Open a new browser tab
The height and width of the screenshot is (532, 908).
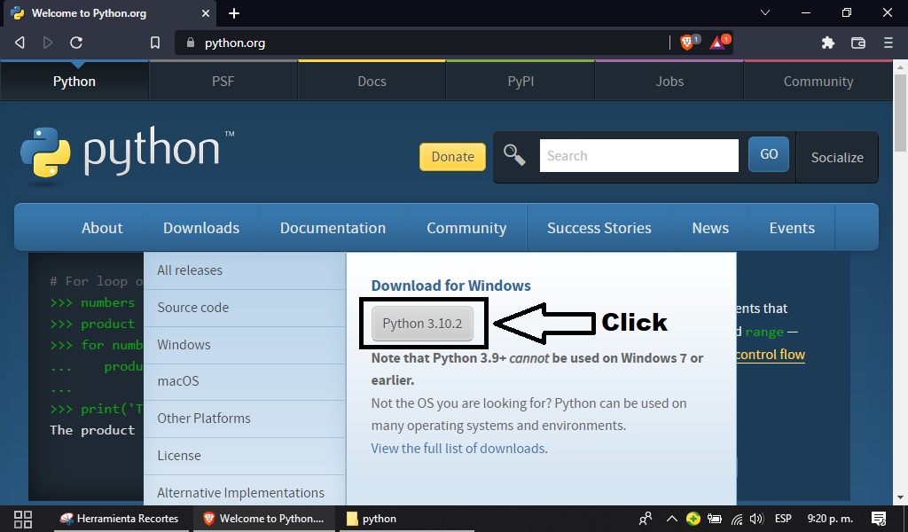pyautogui.click(x=234, y=13)
